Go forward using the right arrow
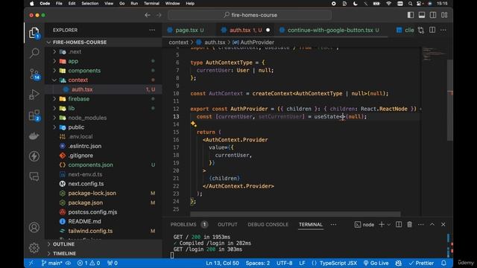The width and height of the screenshot is (477, 268). click(x=159, y=15)
